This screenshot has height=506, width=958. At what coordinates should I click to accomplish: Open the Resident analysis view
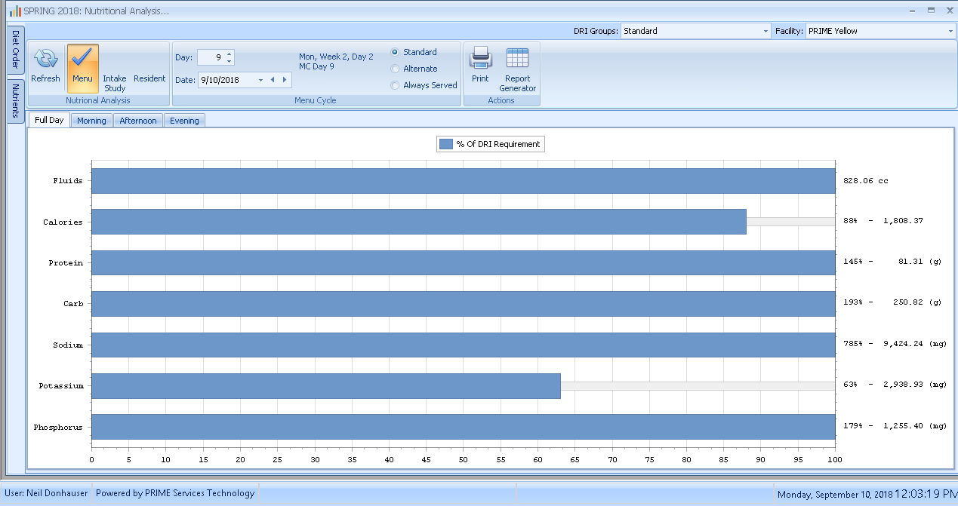[149, 78]
